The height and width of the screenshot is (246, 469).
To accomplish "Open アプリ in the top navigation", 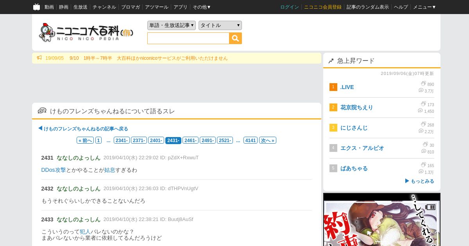I will (181, 7).
